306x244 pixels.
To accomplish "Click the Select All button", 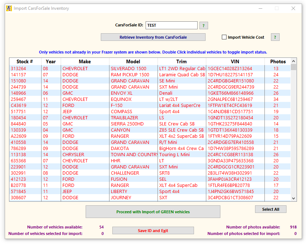I will tap(271, 209).
